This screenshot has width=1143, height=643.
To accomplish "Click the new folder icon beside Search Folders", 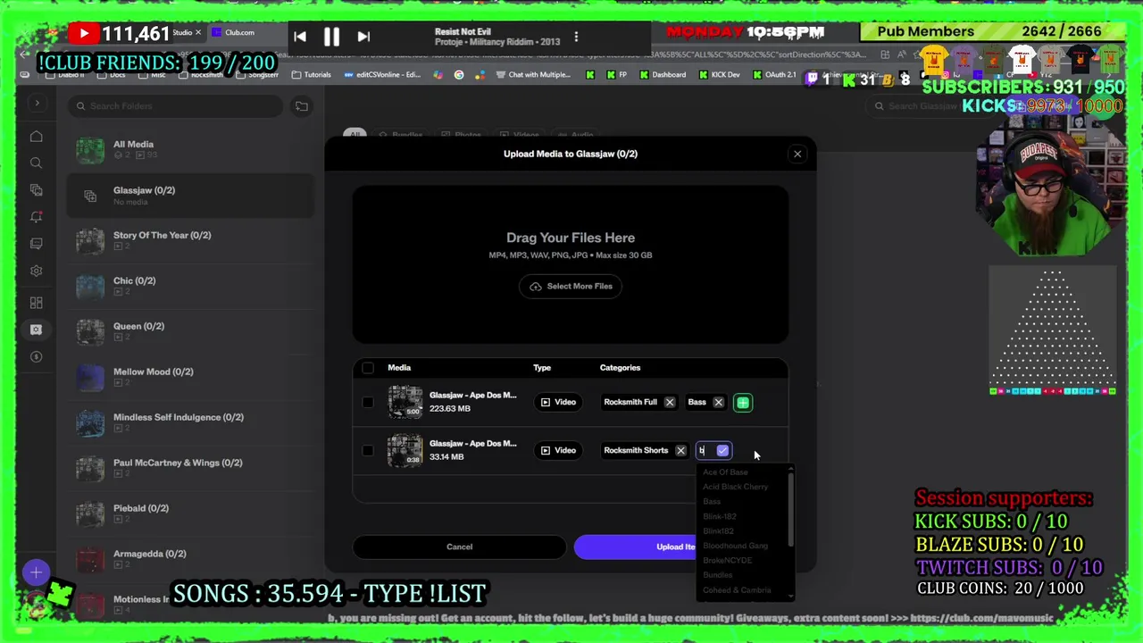I will [x=302, y=106].
